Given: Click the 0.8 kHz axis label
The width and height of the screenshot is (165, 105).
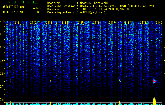Looking at the screenshot, I should coord(2,73).
